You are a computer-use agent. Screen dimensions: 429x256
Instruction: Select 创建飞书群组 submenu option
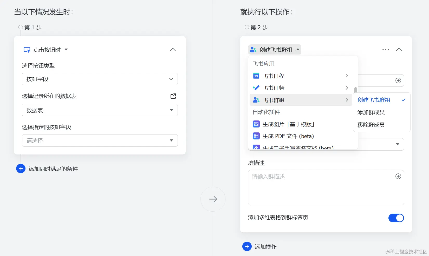click(382, 100)
